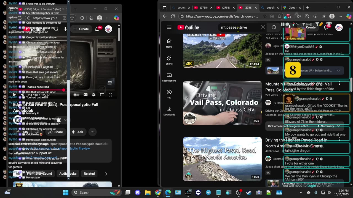Go to YouTube Home in the sidebar
This screenshot has width=353, height=198.
pyautogui.click(x=169, y=43)
